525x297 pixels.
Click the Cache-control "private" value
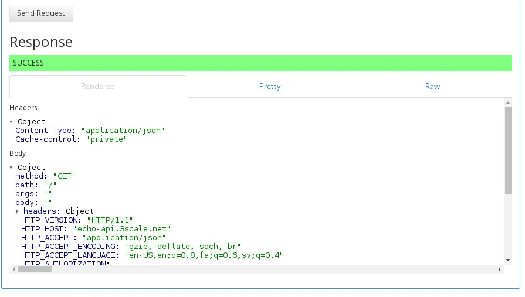(107, 139)
